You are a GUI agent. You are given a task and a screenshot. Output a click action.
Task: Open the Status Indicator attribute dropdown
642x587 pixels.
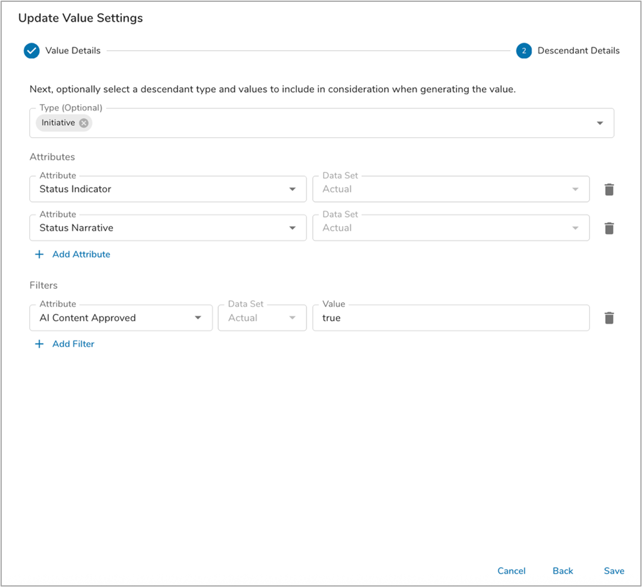[x=292, y=189]
